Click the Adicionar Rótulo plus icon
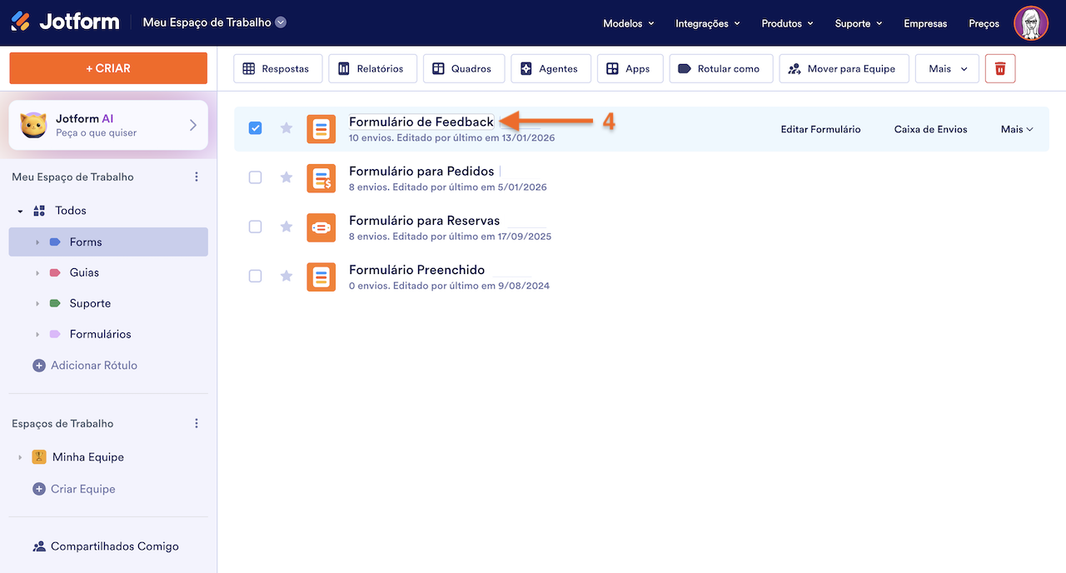This screenshot has width=1066, height=573. (x=38, y=366)
